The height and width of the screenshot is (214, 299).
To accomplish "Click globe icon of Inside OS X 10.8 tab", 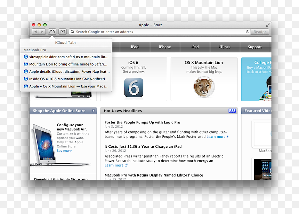I will coord(26,79).
